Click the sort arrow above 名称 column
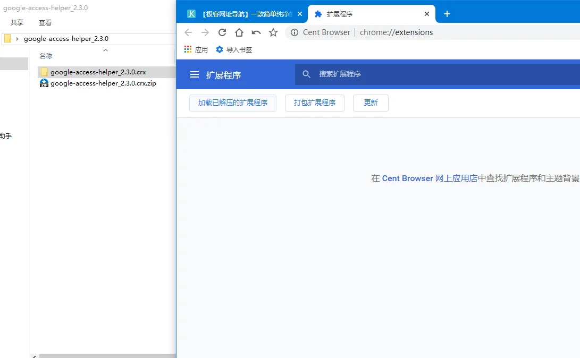This screenshot has height=358, width=580. [105, 50]
